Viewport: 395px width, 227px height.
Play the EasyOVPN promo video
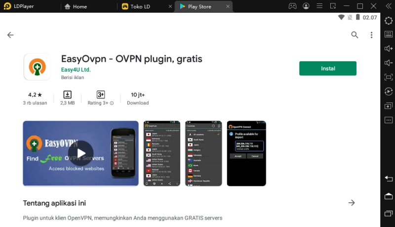tap(81, 153)
